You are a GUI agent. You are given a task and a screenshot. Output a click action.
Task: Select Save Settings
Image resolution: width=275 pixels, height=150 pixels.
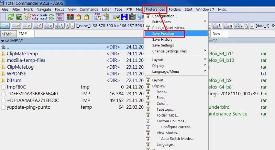tap(176, 45)
